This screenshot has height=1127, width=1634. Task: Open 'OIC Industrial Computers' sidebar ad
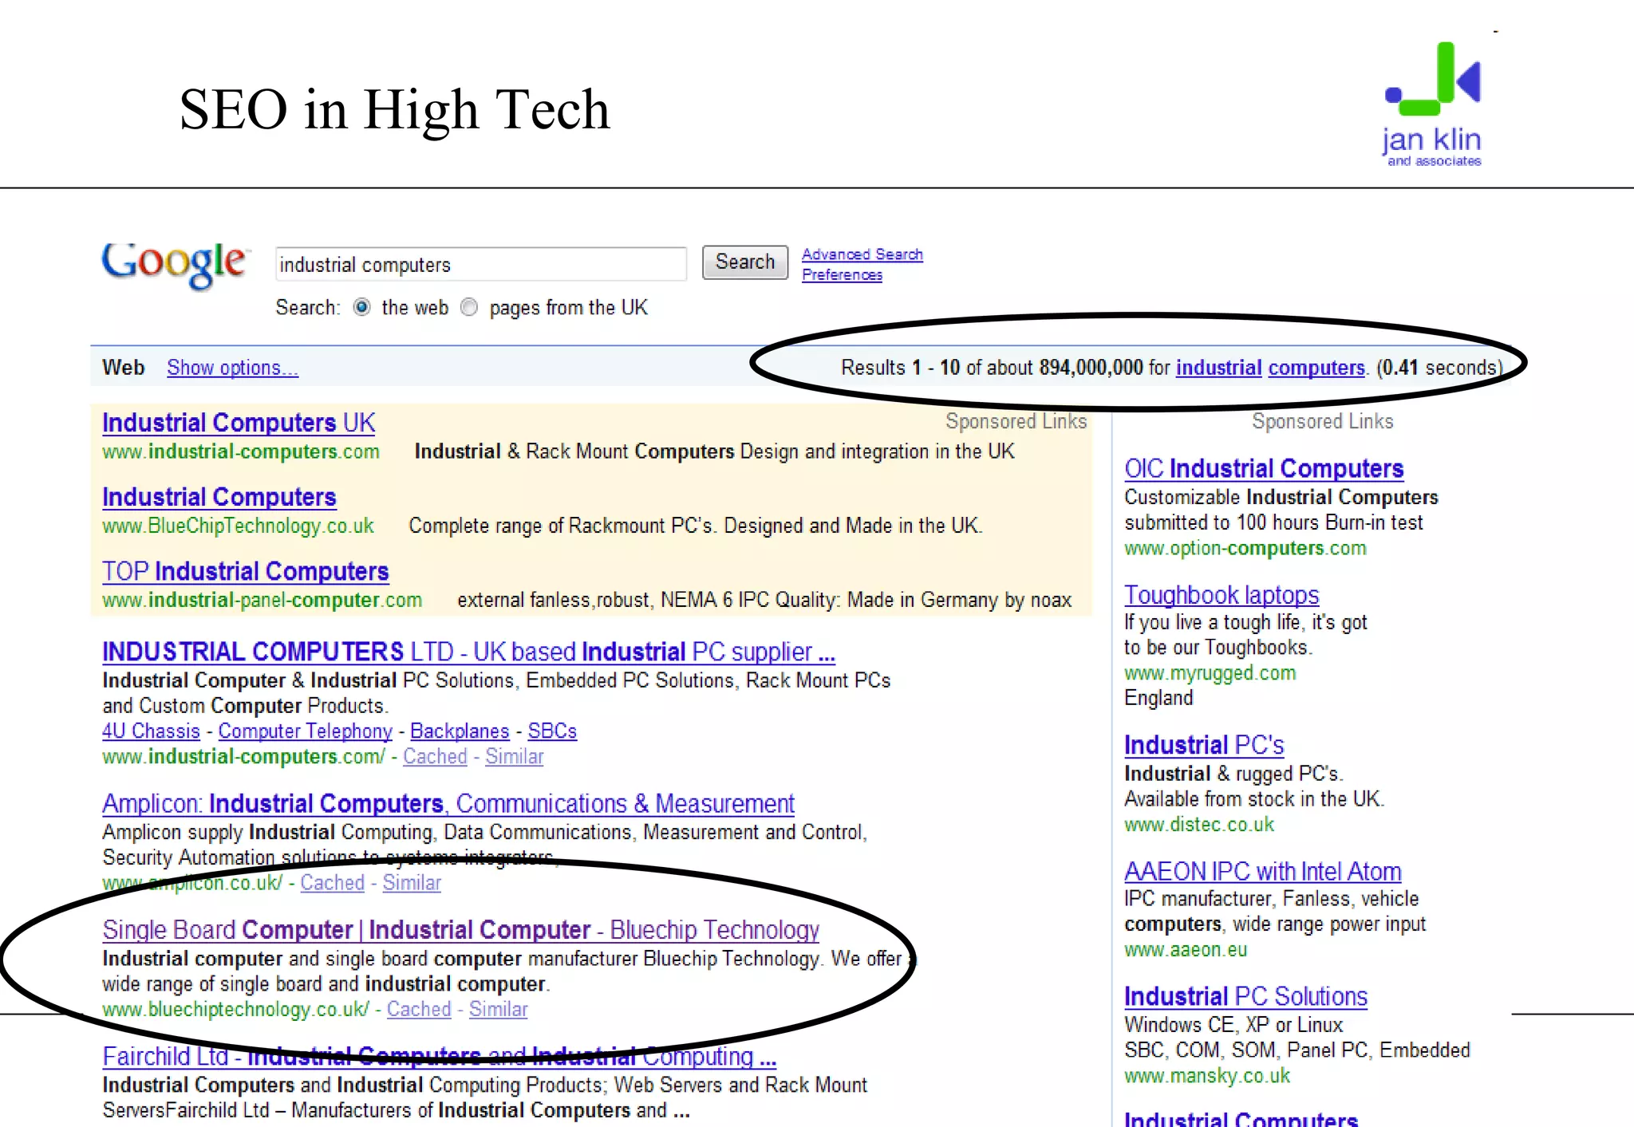(1264, 469)
